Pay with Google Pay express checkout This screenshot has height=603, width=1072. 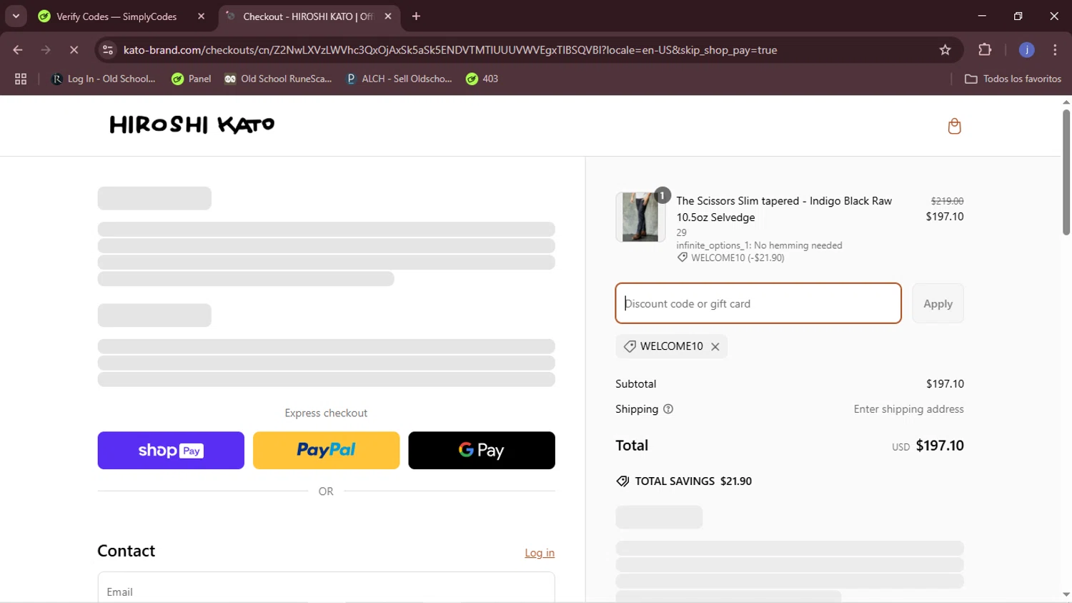pos(482,451)
